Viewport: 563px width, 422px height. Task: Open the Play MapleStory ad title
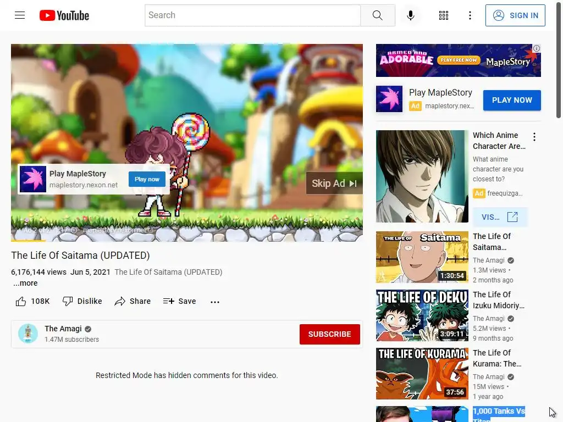coord(440,92)
